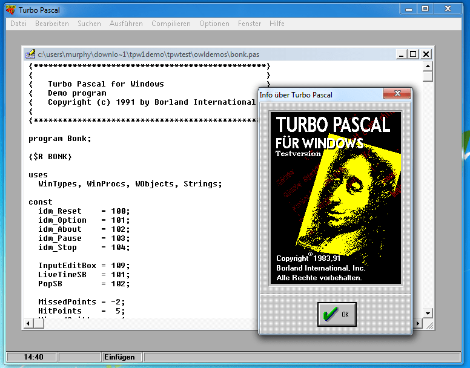Click the bonk.pas document icon
The width and height of the screenshot is (470, 368).
point(30,54)
